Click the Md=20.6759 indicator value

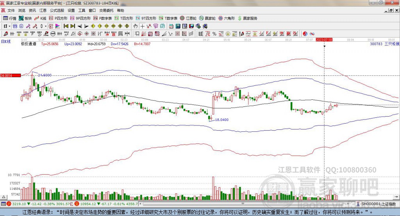pos(96,44)
